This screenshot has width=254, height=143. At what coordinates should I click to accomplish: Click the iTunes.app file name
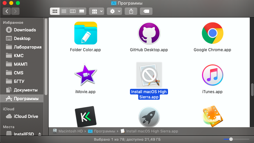212,92
